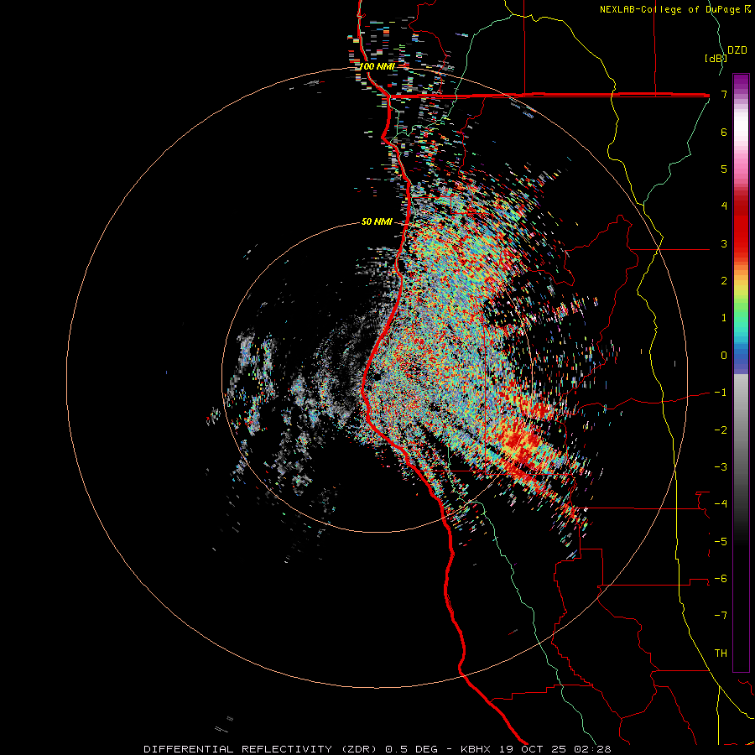Click "(ZDR)" in the bottom caption
Screen dimensions: 755x755
358,749
